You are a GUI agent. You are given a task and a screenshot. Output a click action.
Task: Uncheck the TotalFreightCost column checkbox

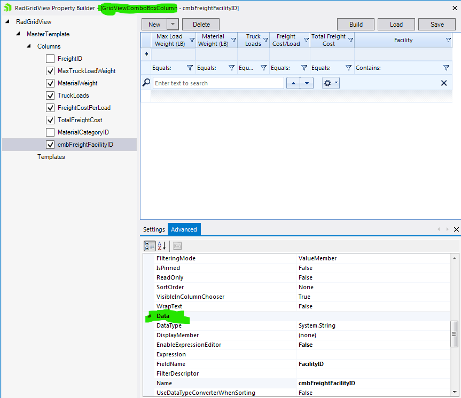point(50,120)
